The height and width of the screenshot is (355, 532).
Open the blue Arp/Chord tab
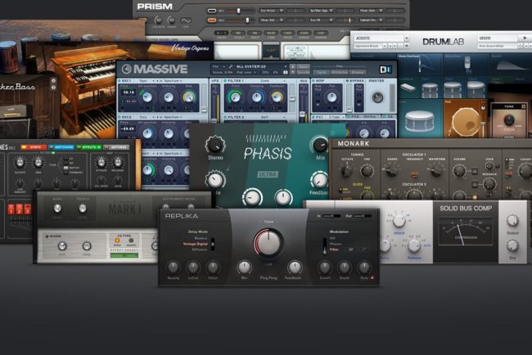61,147
